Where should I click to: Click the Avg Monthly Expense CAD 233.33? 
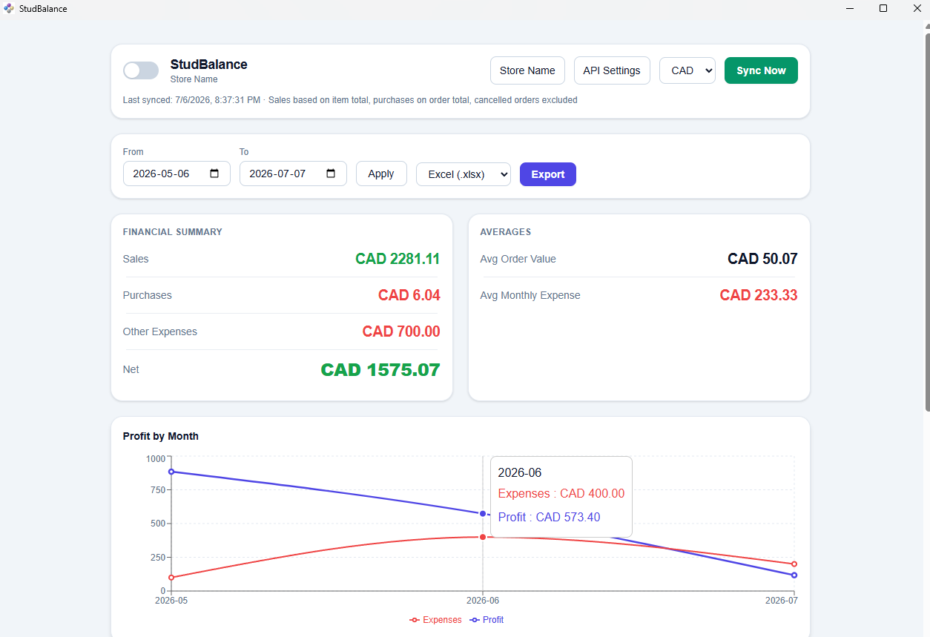759,295
